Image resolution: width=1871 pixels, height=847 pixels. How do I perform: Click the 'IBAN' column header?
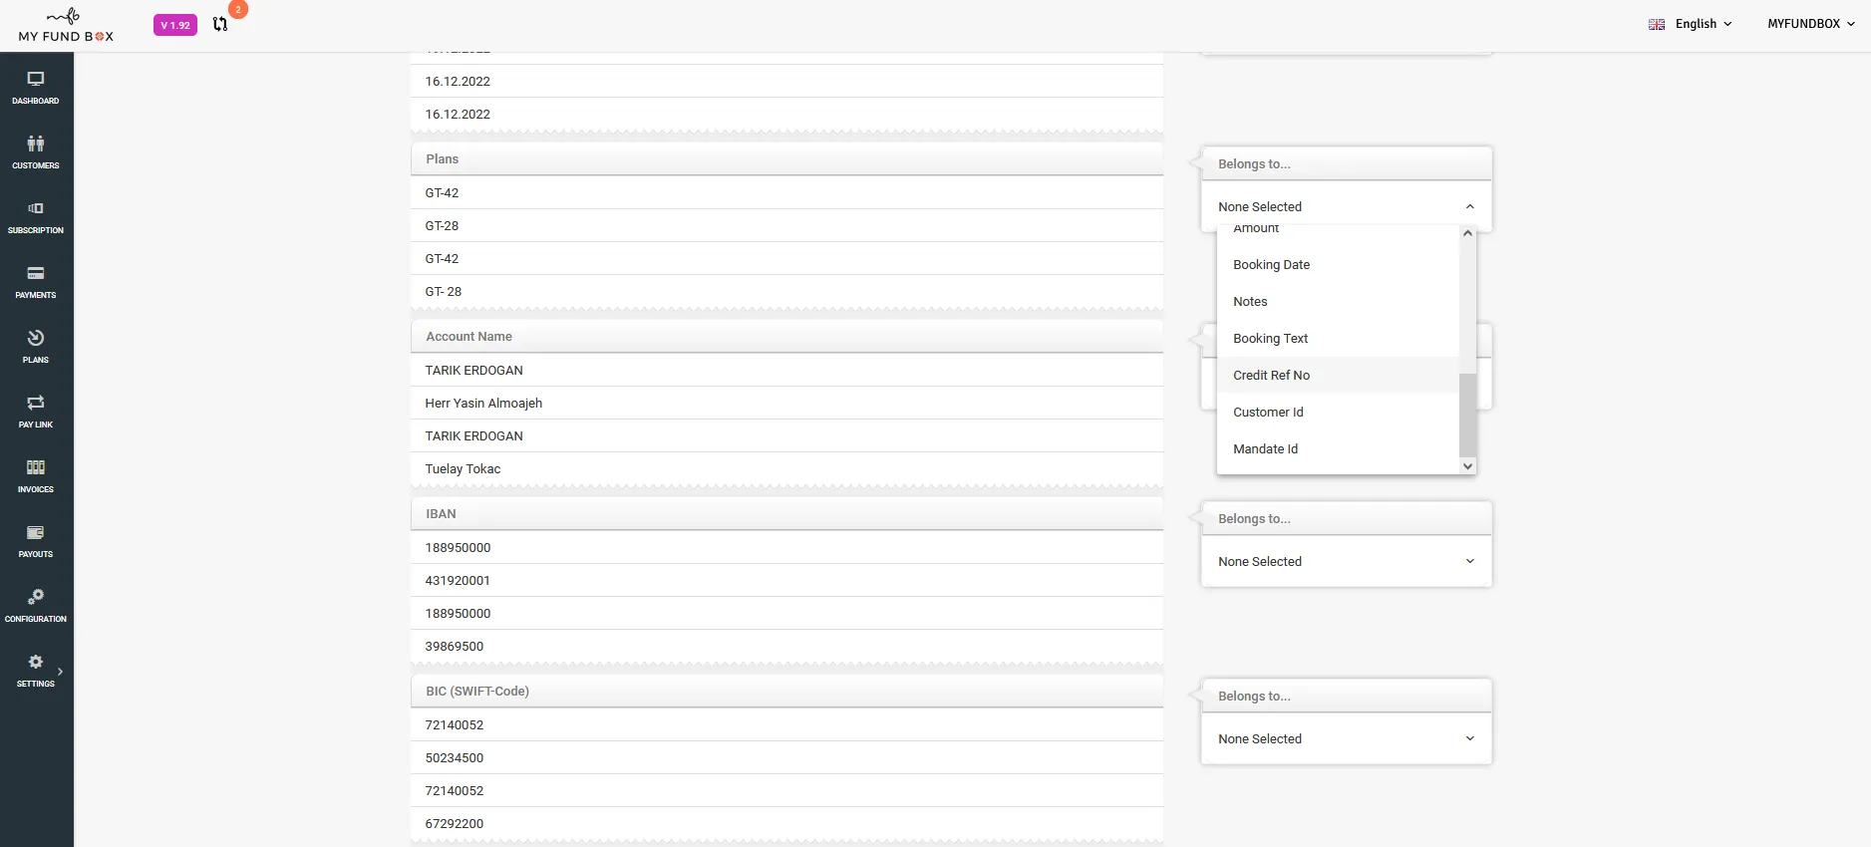pyautogui.click(x=786, y=514)
